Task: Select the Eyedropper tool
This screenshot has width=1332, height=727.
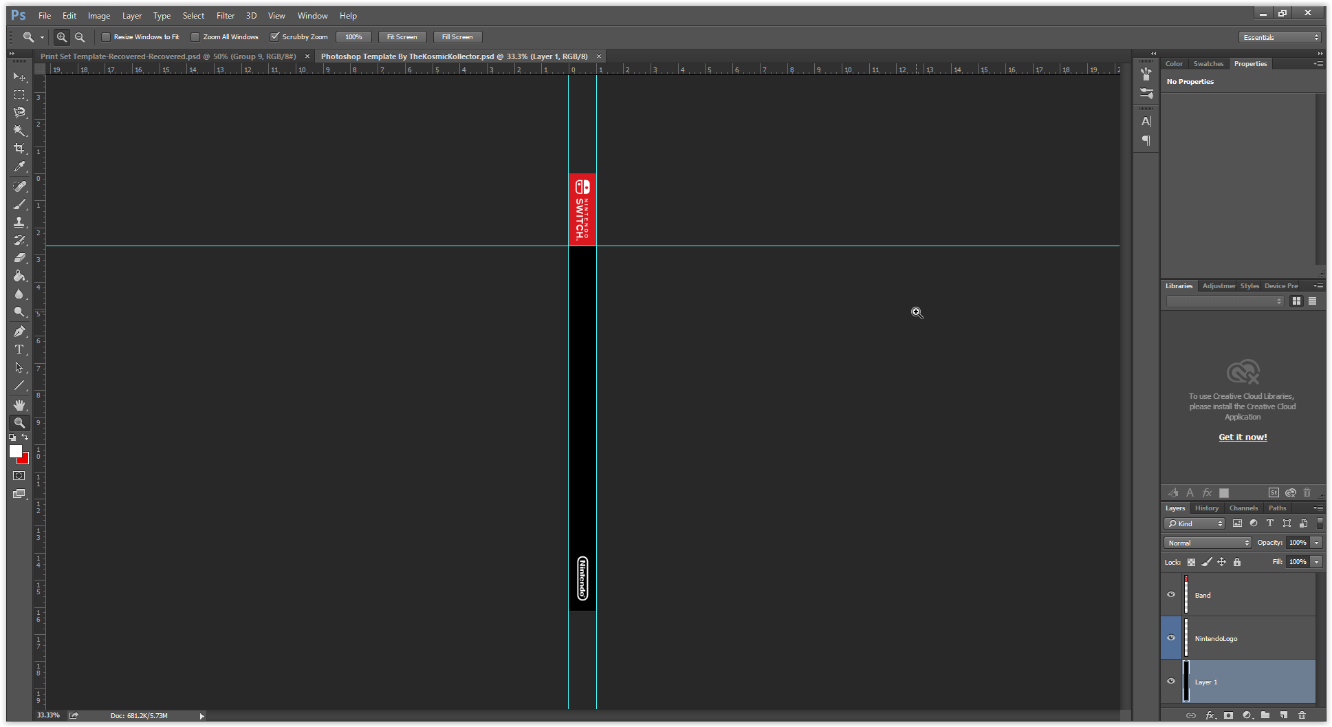Action: [19, 166]
